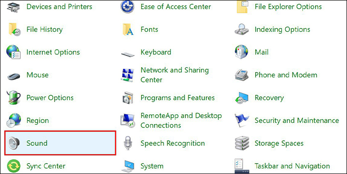Open the Mail link
The height and width of the screenshot is (174, 347).
[261, 52]
